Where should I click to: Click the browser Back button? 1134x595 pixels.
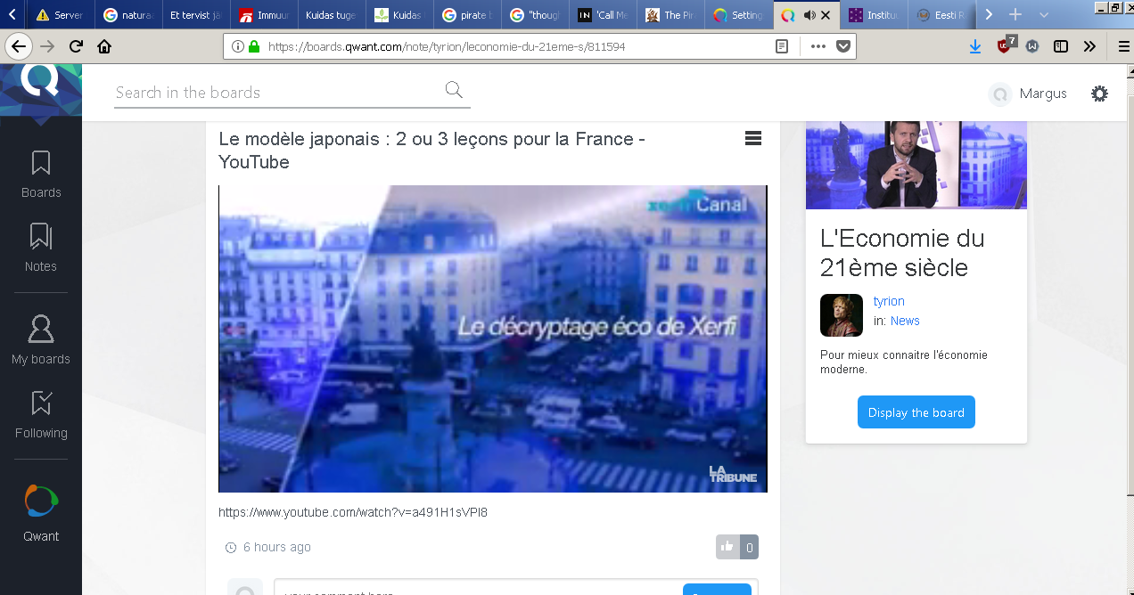(18, 46)
